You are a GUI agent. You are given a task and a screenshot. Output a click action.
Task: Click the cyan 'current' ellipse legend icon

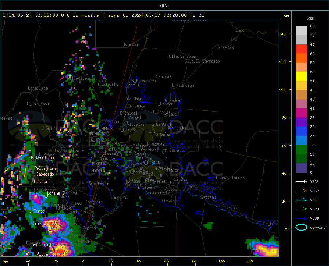(301, 227)
